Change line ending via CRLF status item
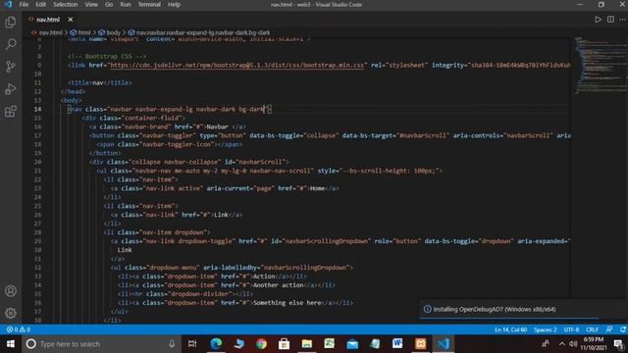This screenshot has height=353, width=628. coord(592,329)
